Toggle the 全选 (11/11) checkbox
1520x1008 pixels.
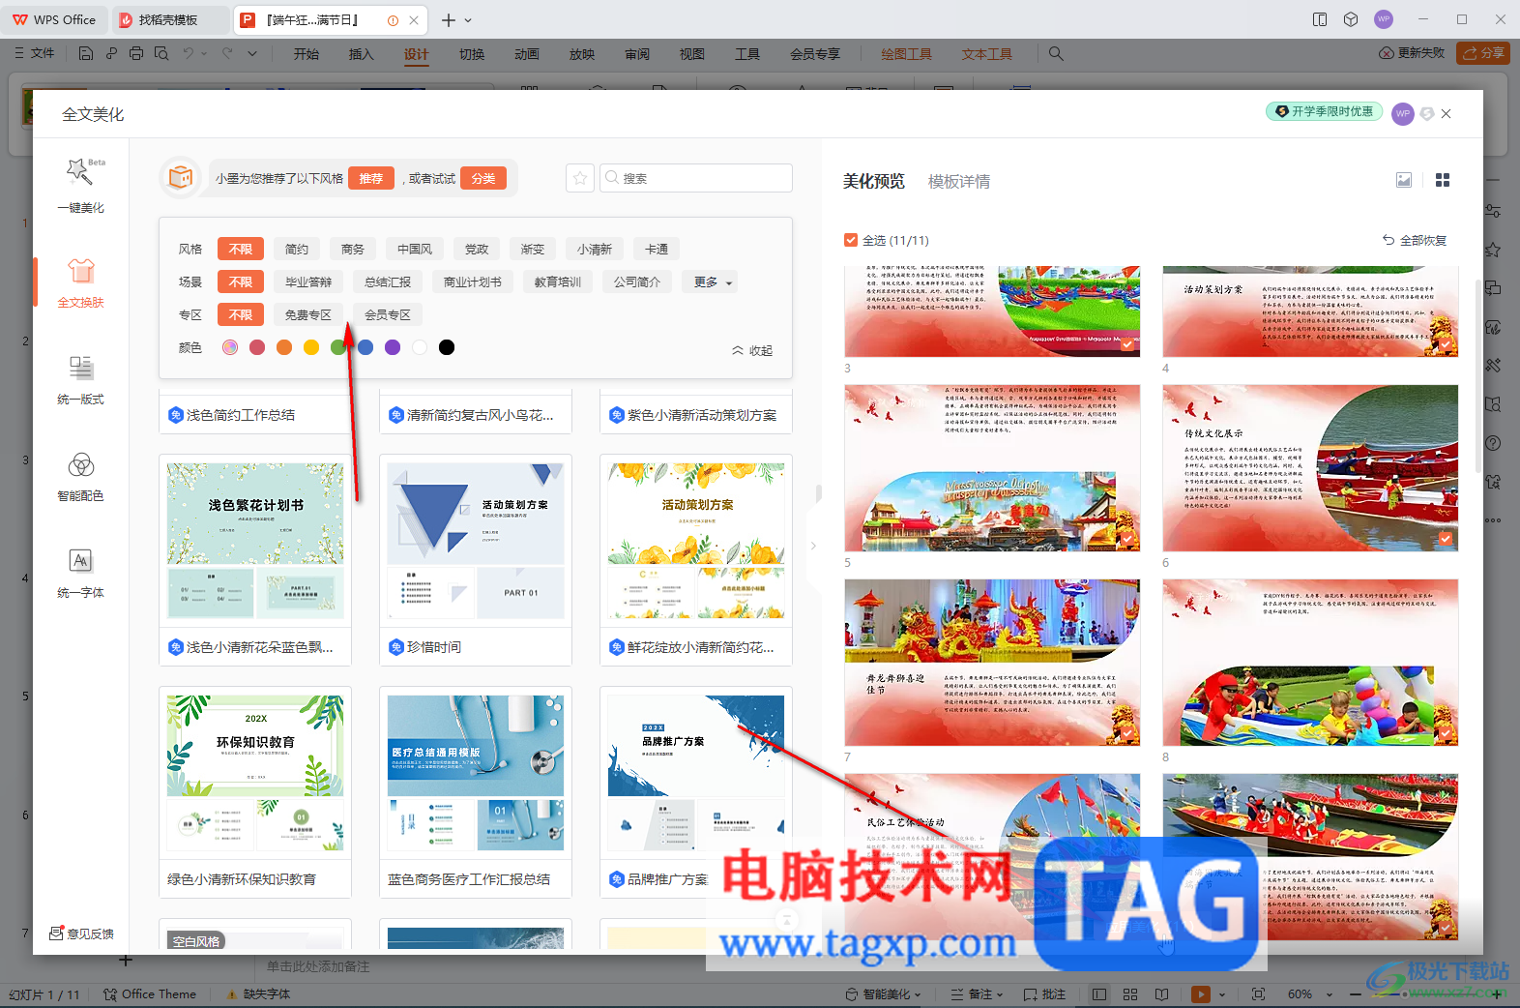point(851,240)
